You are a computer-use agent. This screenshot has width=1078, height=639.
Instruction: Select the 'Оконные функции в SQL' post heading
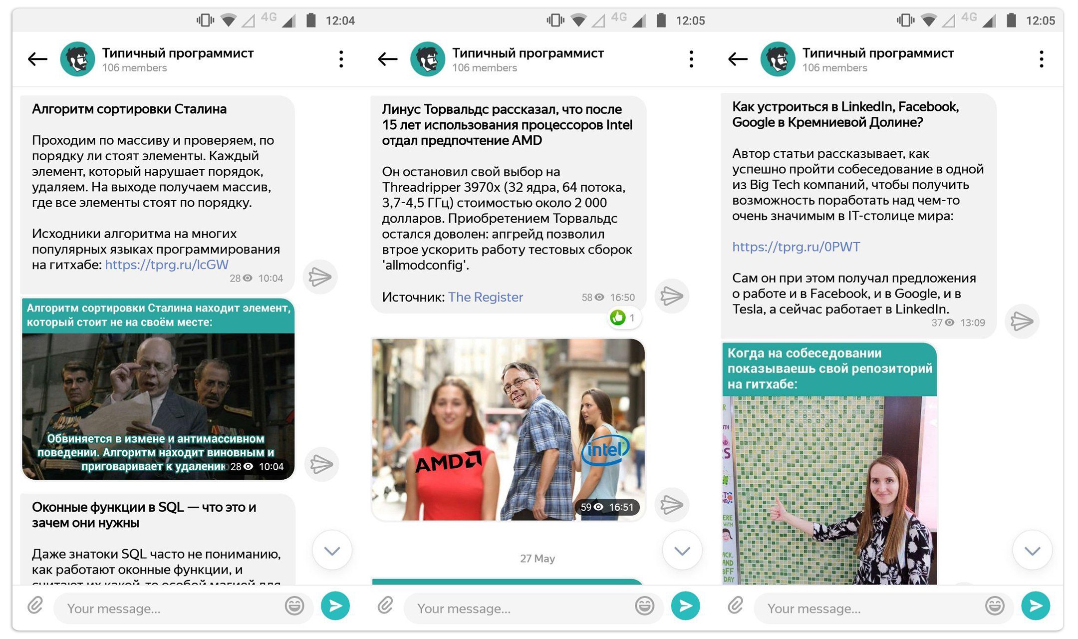(x=144, y=515)
